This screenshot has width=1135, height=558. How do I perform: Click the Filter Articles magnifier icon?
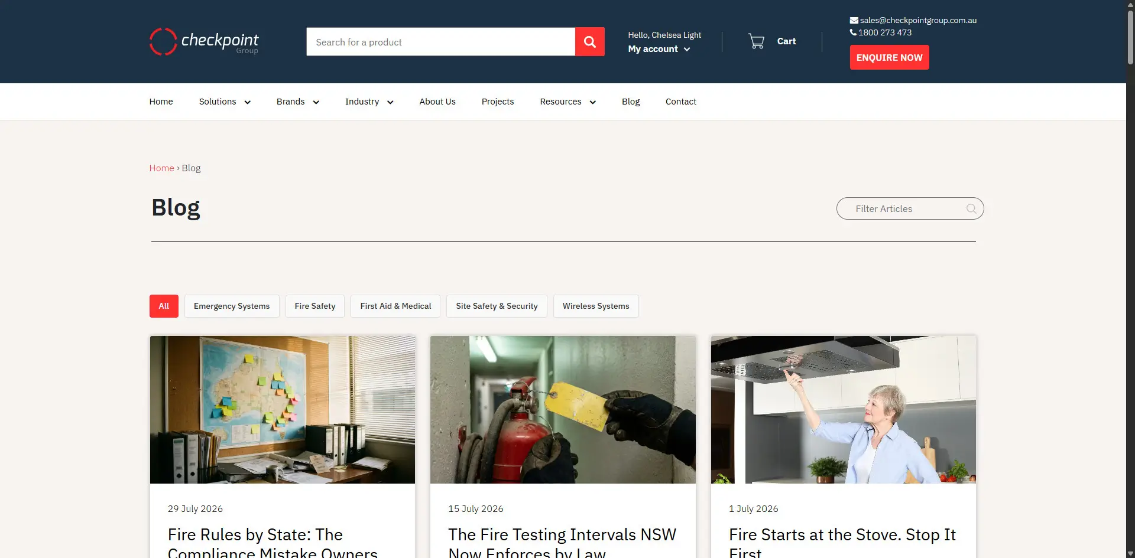(971, 208)
